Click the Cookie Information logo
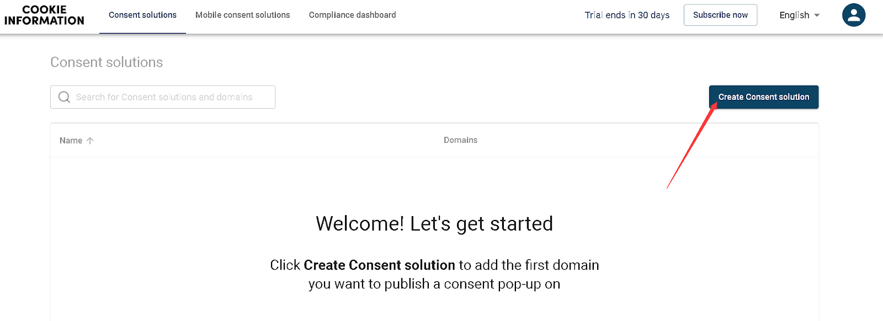The width and height of the screenshot is (883, 321). click(x=44, y=15)
